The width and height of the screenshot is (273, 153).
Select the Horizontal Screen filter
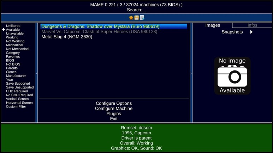[x=19, y=103]
